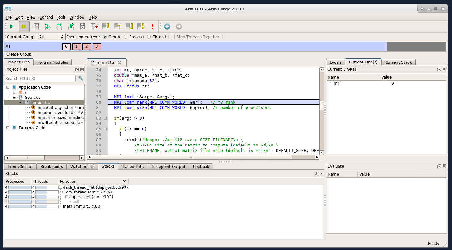Click the add breakpoint toolbar icon
Screen dimensions: 452x250
click(36, 27)
